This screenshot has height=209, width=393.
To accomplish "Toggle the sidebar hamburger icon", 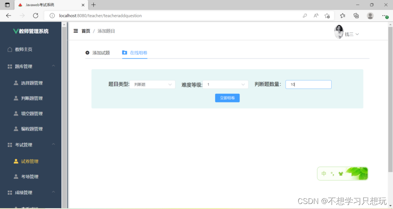I will 76,31.
